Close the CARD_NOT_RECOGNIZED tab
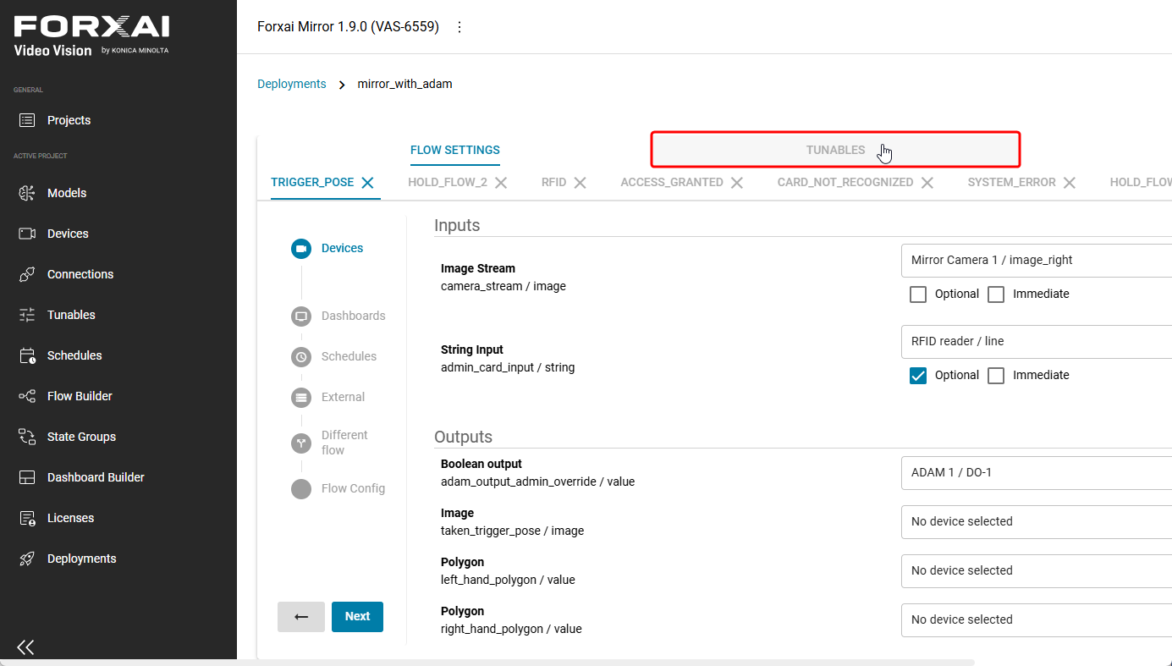Viewport: 1172px width, 666px height. [927, 182]
